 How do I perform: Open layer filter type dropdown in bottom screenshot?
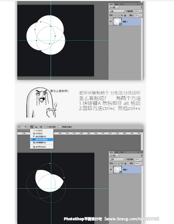tap(114, 155)
